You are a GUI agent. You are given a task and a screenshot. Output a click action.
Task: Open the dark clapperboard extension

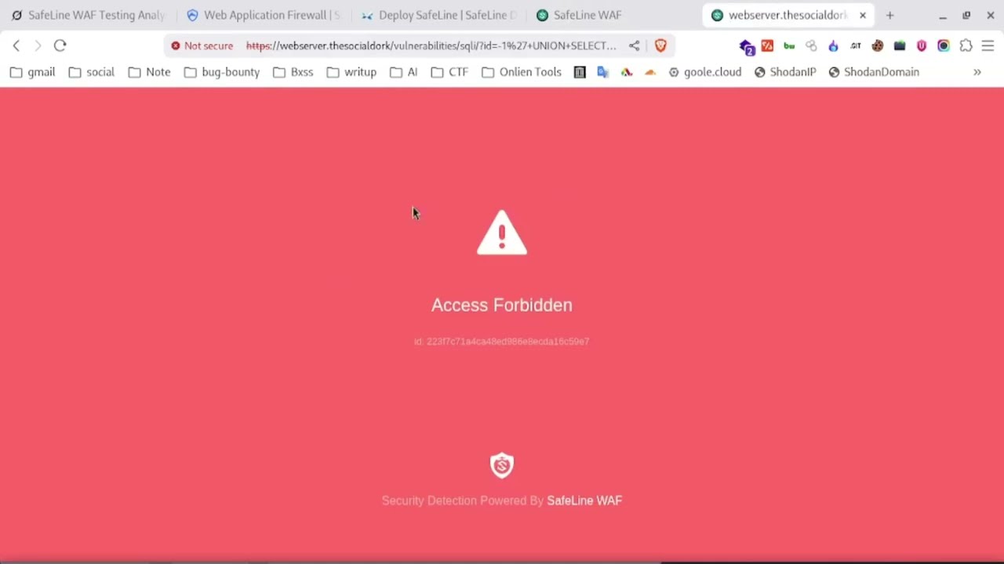click(x=900, y=45)
